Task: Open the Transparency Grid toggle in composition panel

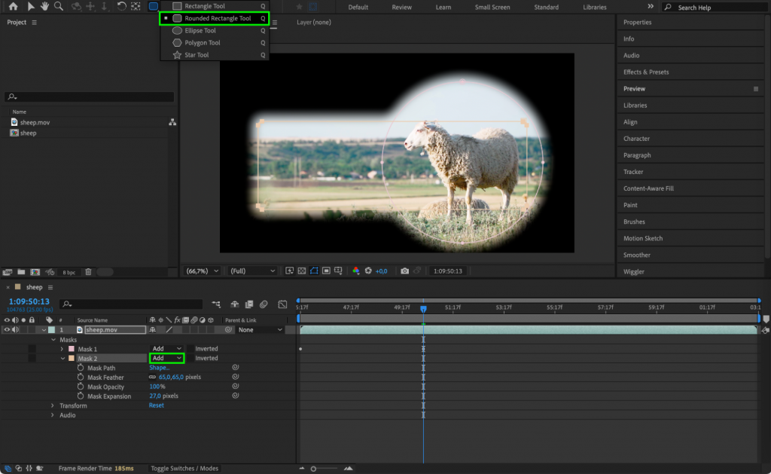Action: coord(300,271)
